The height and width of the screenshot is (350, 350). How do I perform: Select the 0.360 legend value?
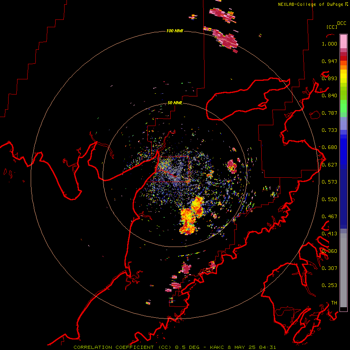pyautogui.click(x=329, y=251)
